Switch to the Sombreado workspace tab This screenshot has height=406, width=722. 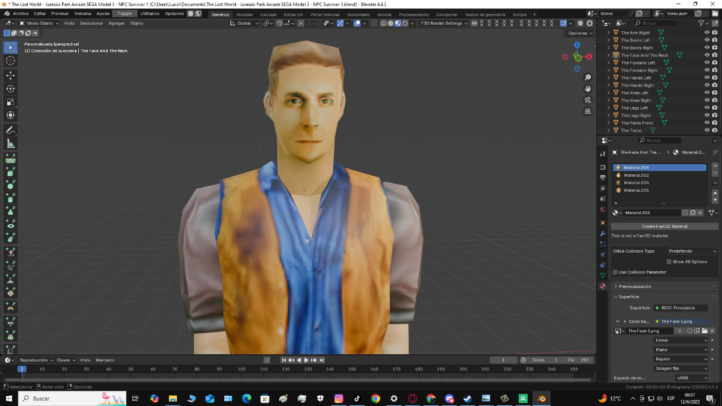(359, 14)
